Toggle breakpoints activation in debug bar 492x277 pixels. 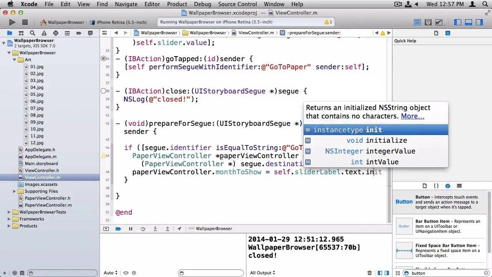(x=118, y=229)
